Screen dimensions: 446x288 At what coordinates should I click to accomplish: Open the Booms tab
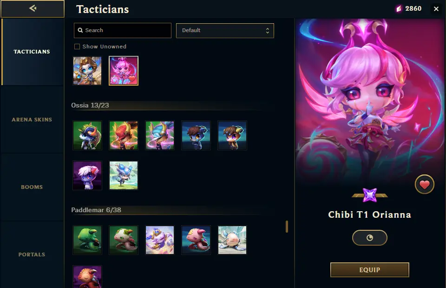pos(32,187)
